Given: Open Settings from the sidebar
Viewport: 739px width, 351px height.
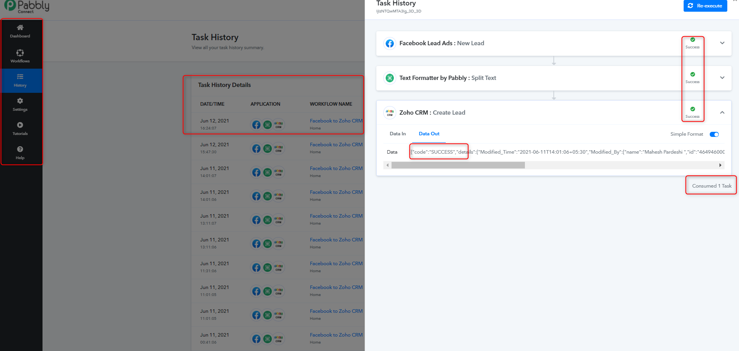Looking at the screenshot, I should (x=20, y=105).
